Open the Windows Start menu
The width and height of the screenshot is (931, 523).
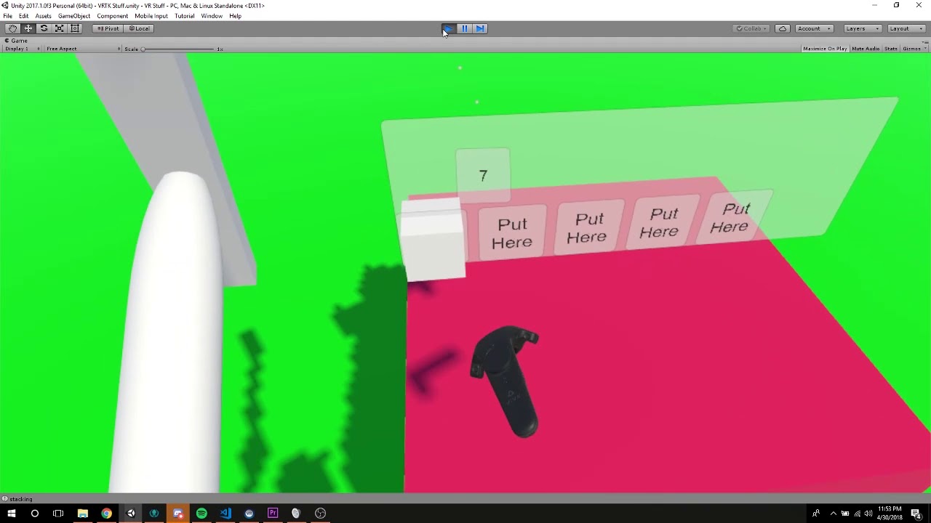click(12, 514)
